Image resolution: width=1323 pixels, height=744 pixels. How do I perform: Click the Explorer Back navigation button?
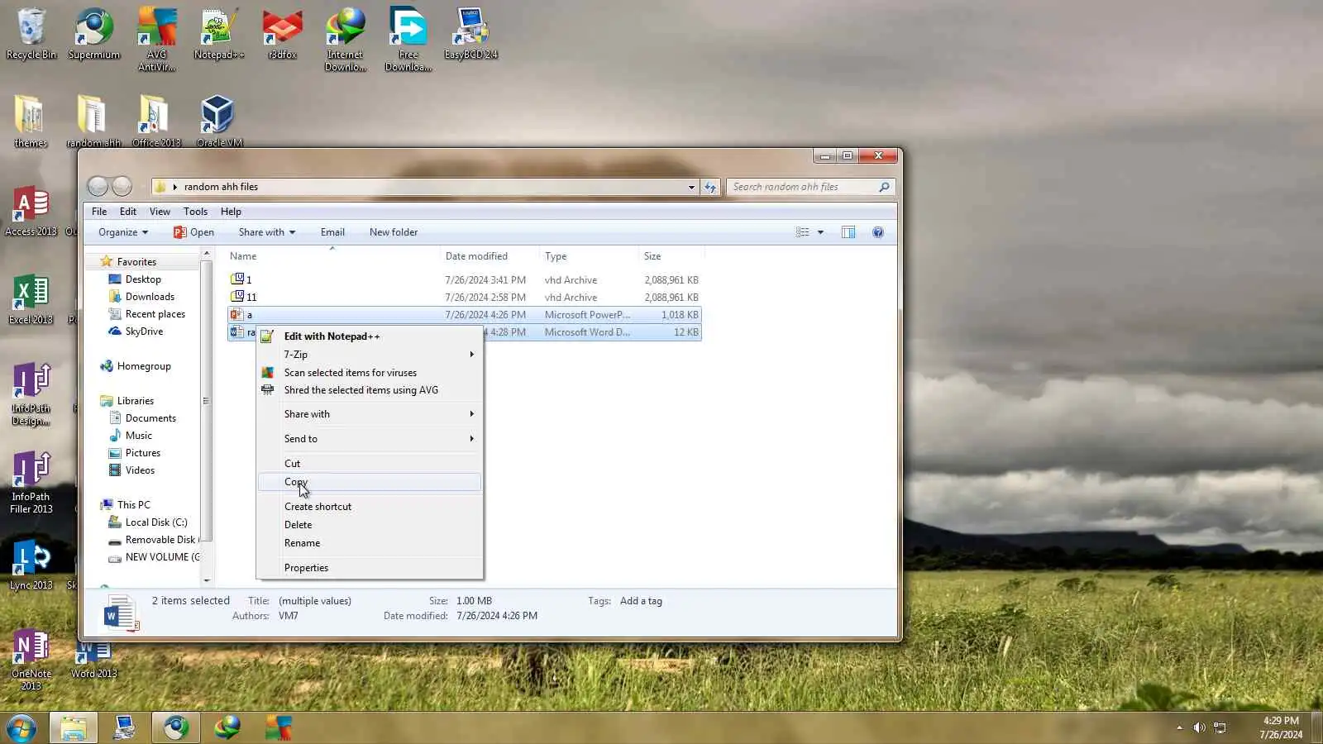click(98, 187)
